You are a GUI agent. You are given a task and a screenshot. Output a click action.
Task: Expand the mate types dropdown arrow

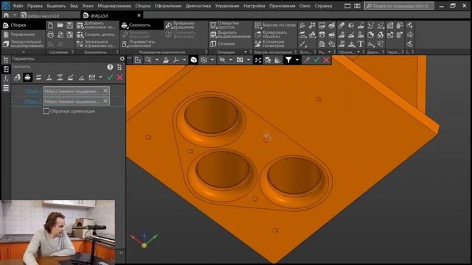click(x=100, y=77)
